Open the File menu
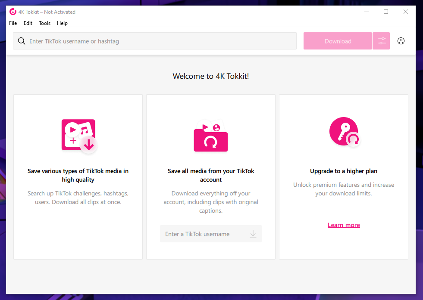The width and height of the screenshot is (423, 300). coord(13,23)
